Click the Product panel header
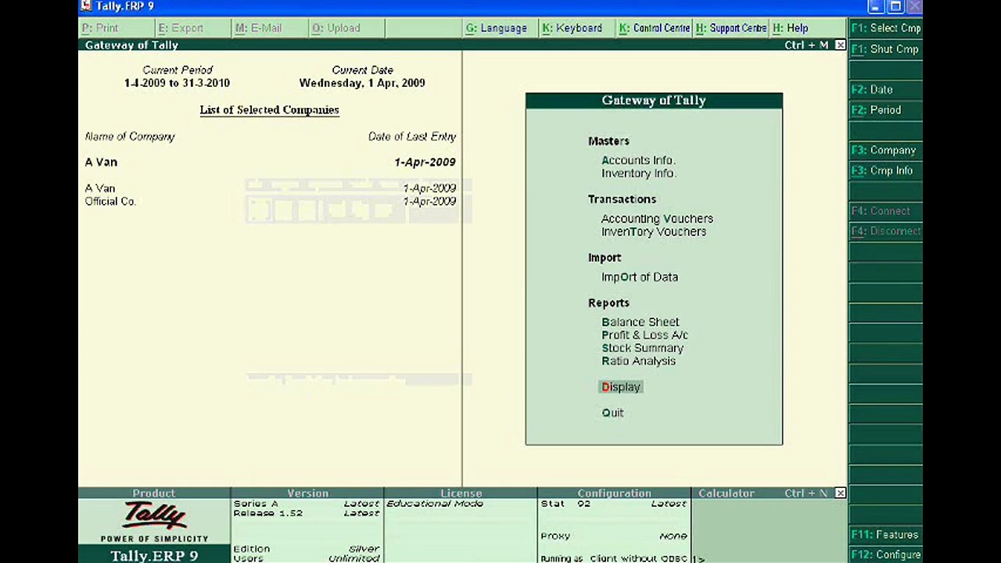Screen dimensions: 1001x563 coord(154,493)
